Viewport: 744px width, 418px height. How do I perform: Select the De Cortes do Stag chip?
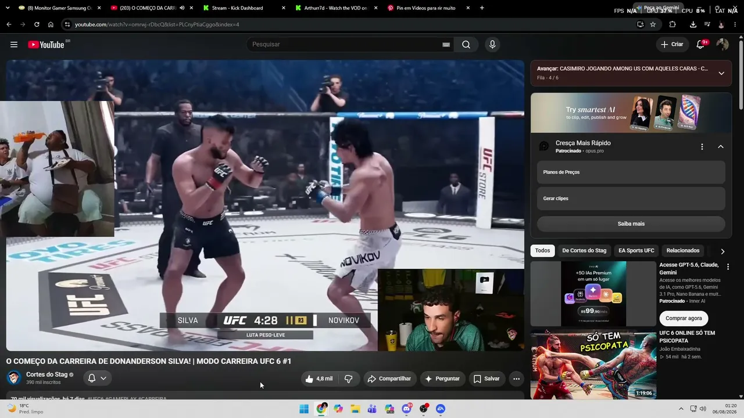[584, 251]
